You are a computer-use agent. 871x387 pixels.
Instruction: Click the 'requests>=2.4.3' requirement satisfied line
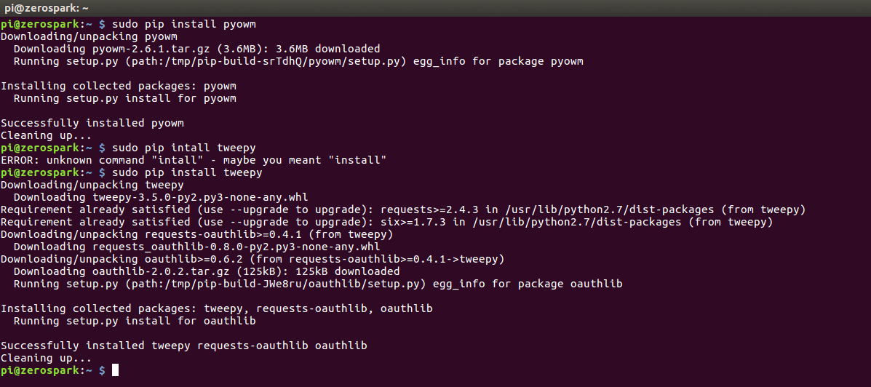coord(402,210)
